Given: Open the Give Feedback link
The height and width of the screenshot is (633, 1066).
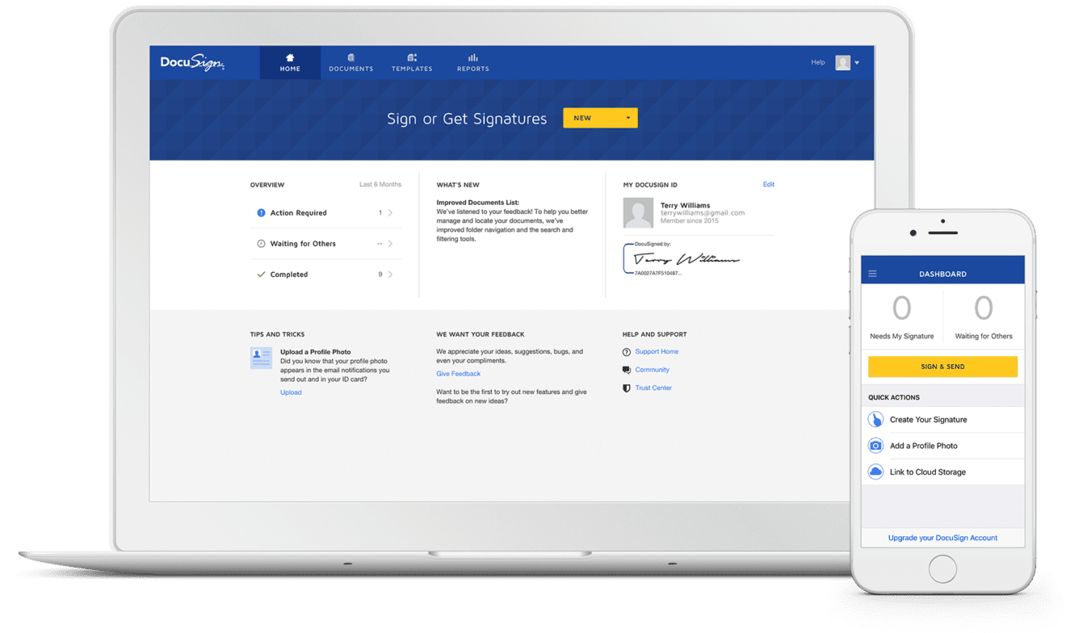Looking at the screenshot, I should (x=458, y=374).
